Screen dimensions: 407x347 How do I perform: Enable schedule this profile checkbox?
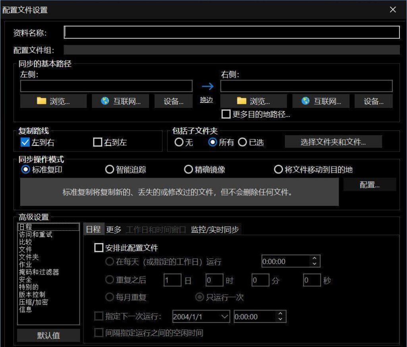tap(99, 247)
